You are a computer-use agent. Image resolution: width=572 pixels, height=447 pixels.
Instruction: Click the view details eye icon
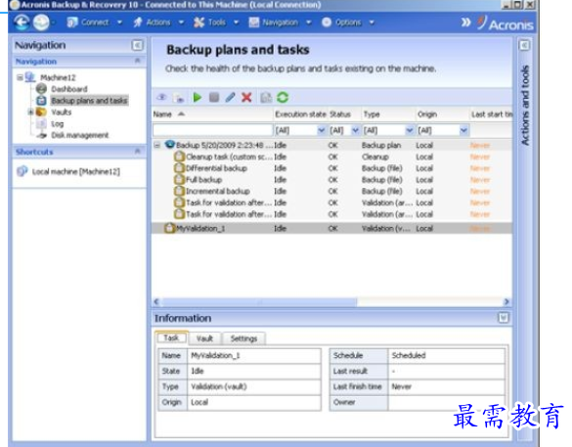pos(161,98)
